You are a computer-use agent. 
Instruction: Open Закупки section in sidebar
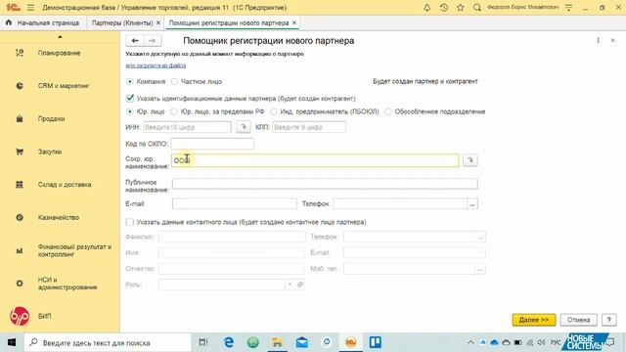tap(50, 152)
